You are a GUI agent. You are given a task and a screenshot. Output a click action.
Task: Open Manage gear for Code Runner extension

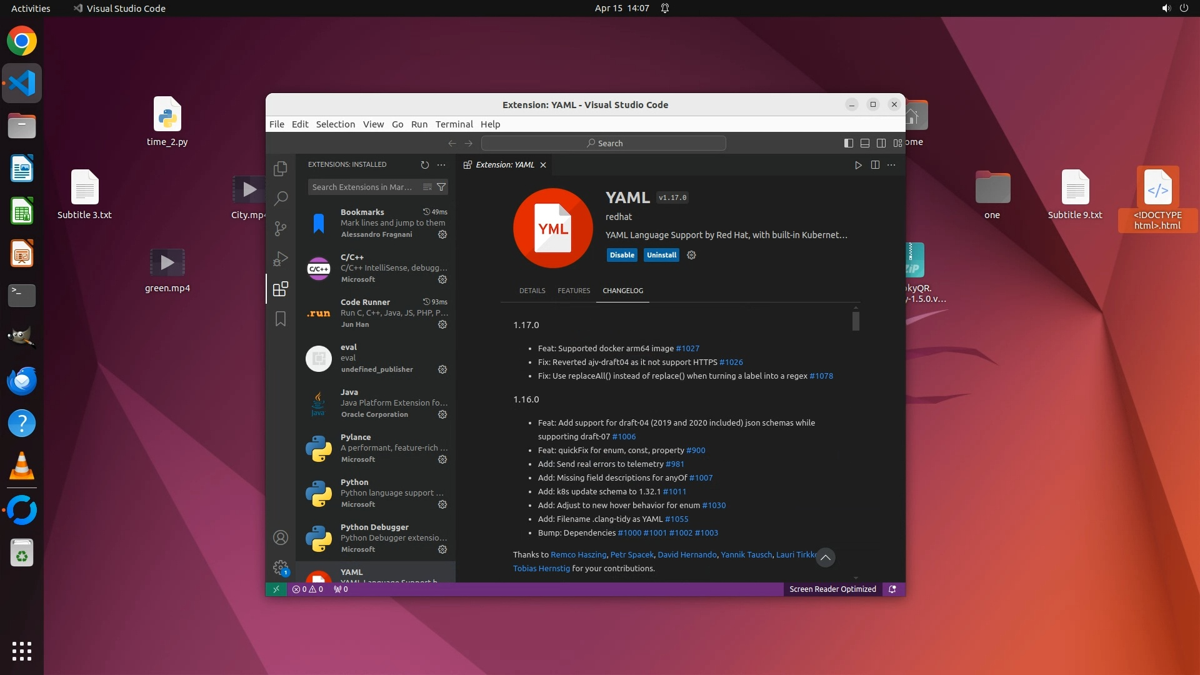[x=442, y=324]
